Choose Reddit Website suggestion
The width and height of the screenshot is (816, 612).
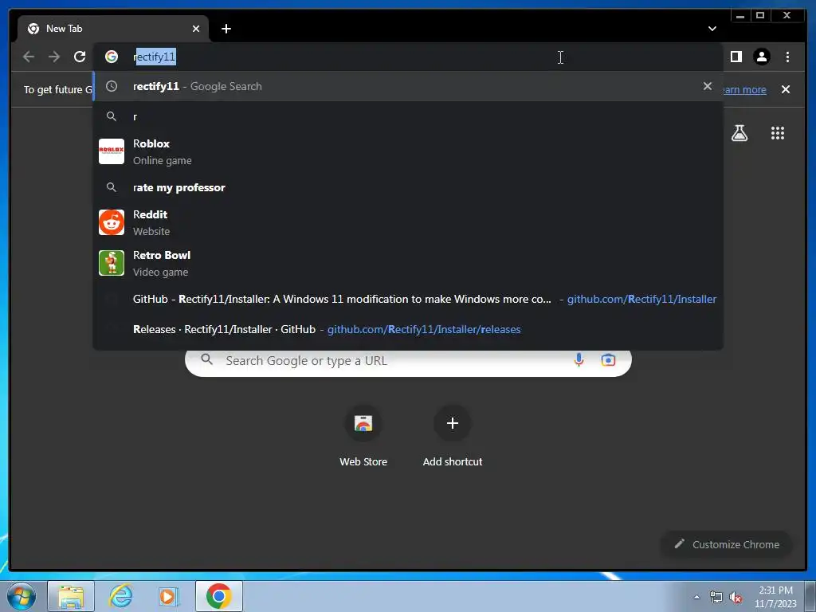coord(408,223)
